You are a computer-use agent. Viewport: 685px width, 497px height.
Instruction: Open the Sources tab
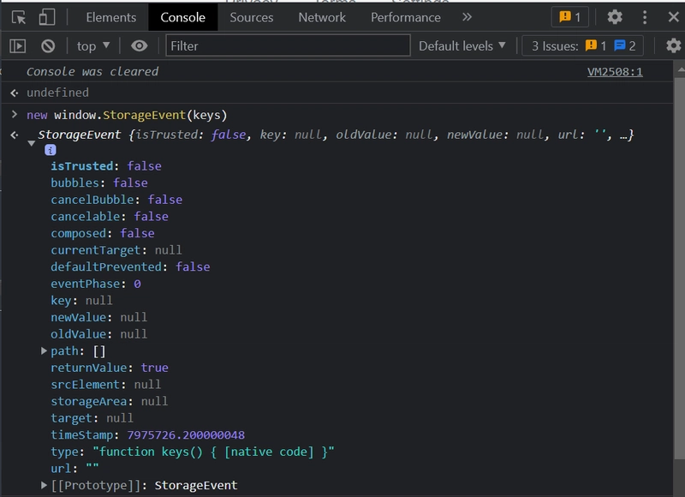(x=251, y=17)
